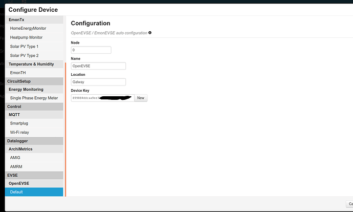Pick the EmonTH device template
Screen dimensions: 353x212
click(34, 73)
